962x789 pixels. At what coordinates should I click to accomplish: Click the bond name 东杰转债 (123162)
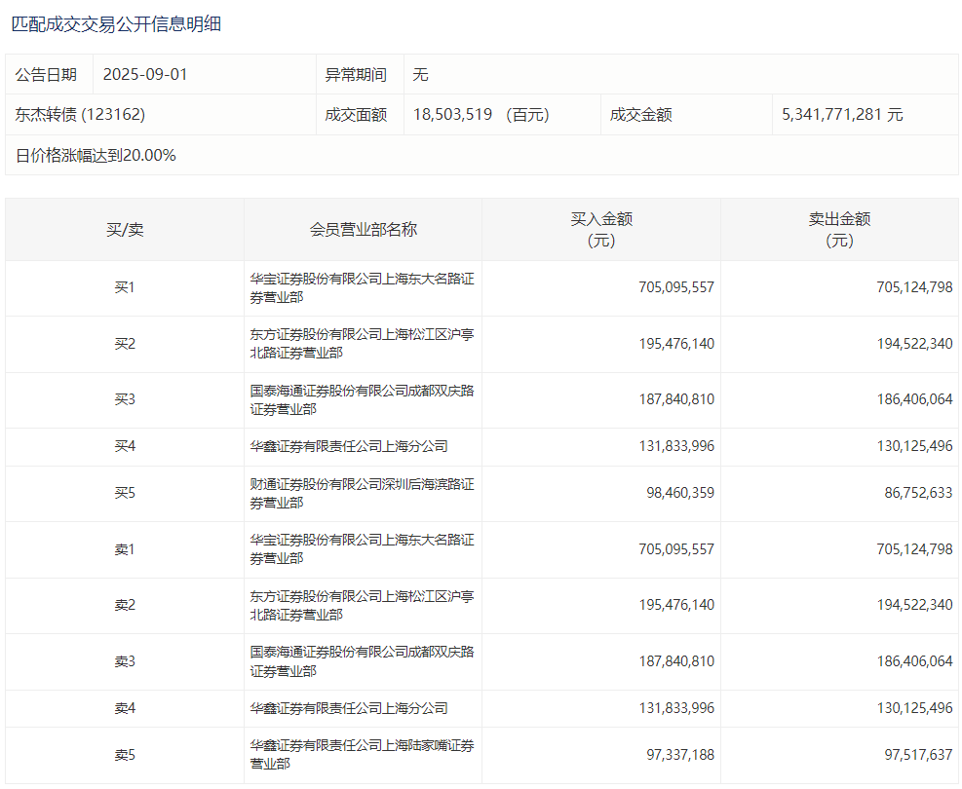click(x=80, y=115)
